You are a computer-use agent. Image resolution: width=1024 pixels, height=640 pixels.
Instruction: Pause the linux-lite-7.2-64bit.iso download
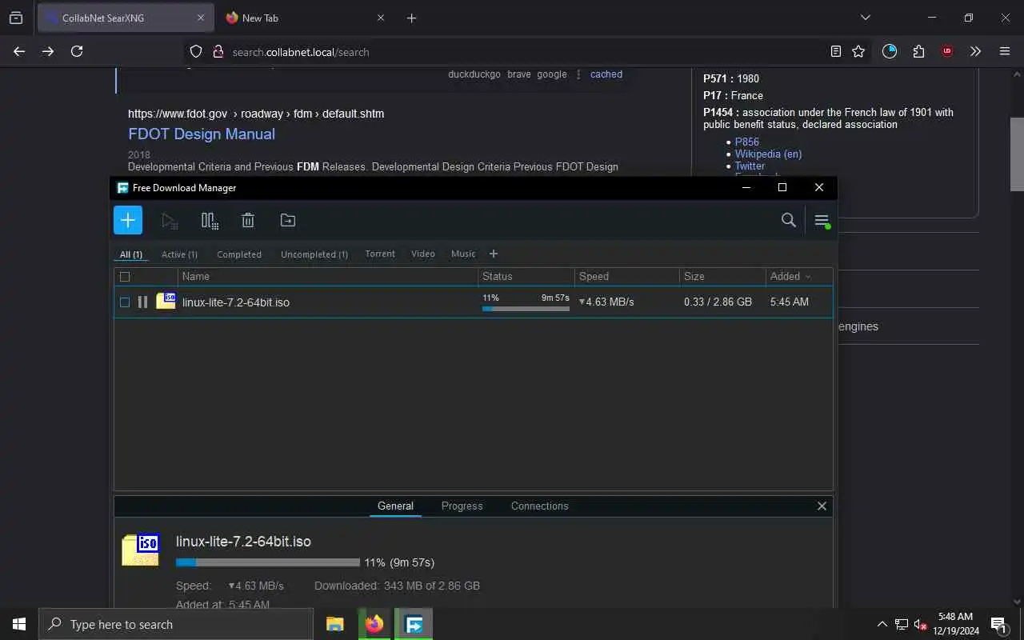[x=142, y=302]
